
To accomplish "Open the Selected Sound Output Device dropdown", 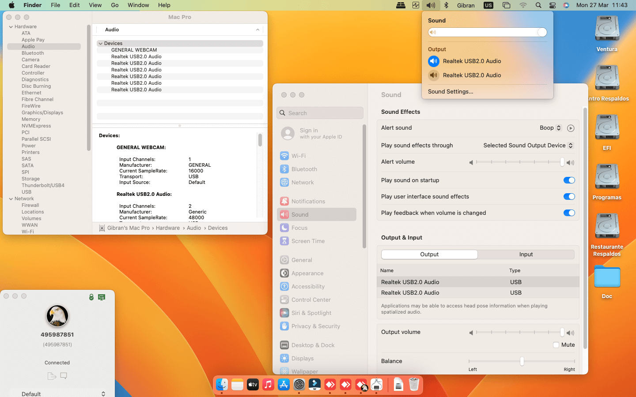I will click(x=528, y=146).
